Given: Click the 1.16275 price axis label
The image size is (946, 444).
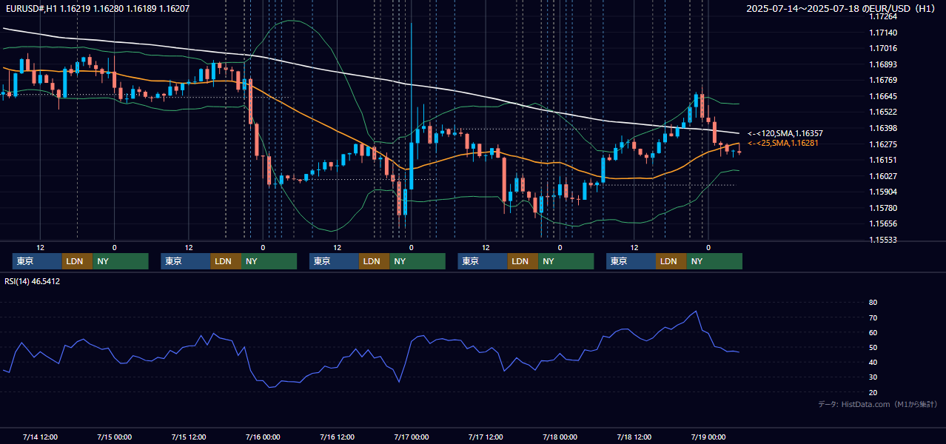Looking at the screenshot, I should coord(884,144).
